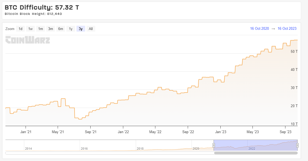Edit the 16 Oct 2020 start date
Image resolution: width=308 pixels, height=161 pixels.
click(x=260, y=28)
